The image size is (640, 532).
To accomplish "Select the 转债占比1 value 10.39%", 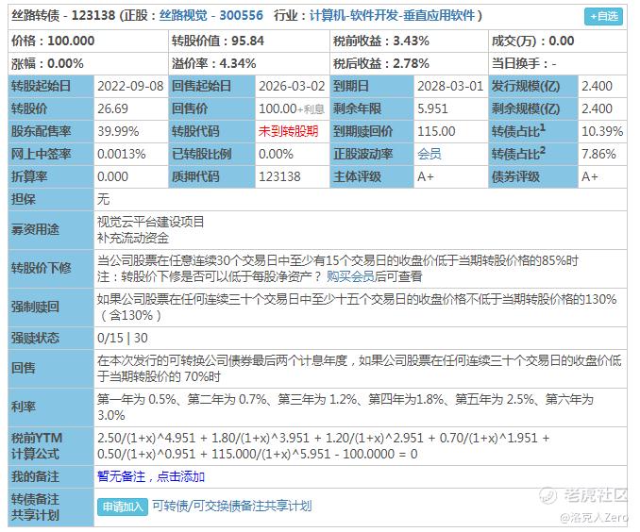I will point(602,131).
